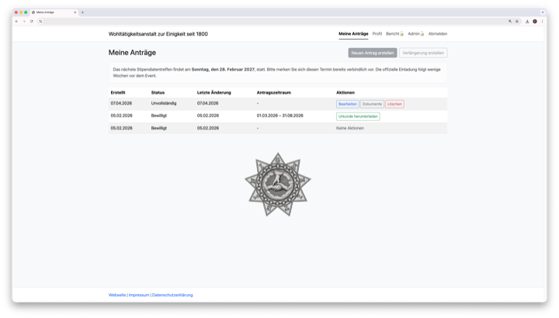Delete the application via Löschen button
The image size is (559, 318).
394,104
